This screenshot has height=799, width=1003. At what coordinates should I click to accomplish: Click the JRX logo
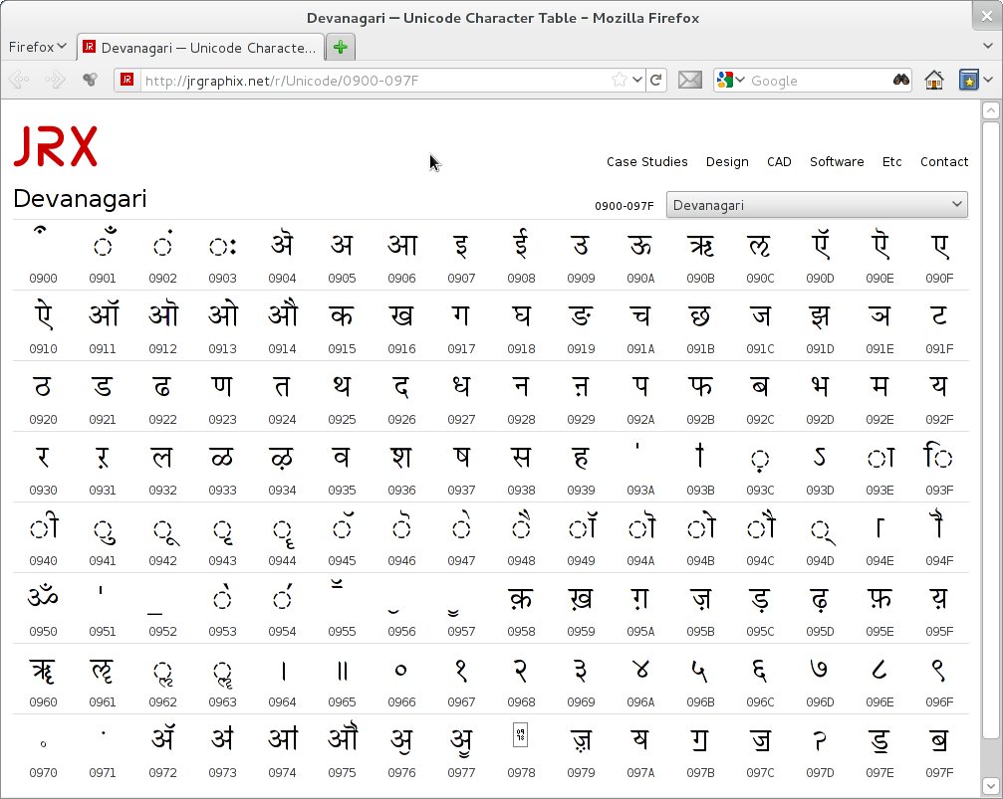coord(56,145)
